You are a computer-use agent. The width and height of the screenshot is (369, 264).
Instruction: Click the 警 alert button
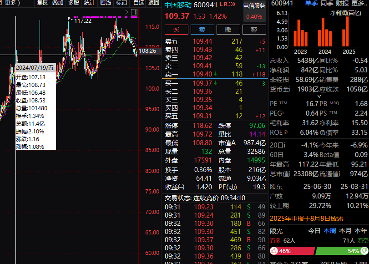254,30
